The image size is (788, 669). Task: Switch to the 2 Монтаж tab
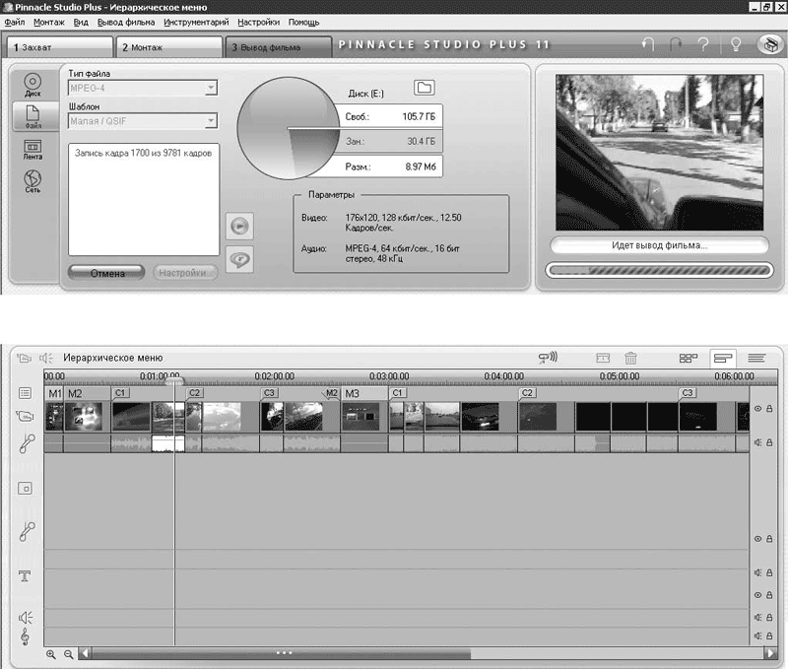[167, 47]
